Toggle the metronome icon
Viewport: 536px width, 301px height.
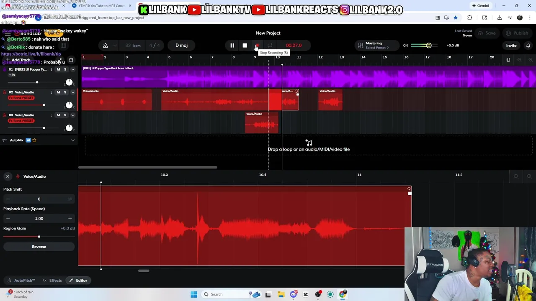click(x=106, y=46)
